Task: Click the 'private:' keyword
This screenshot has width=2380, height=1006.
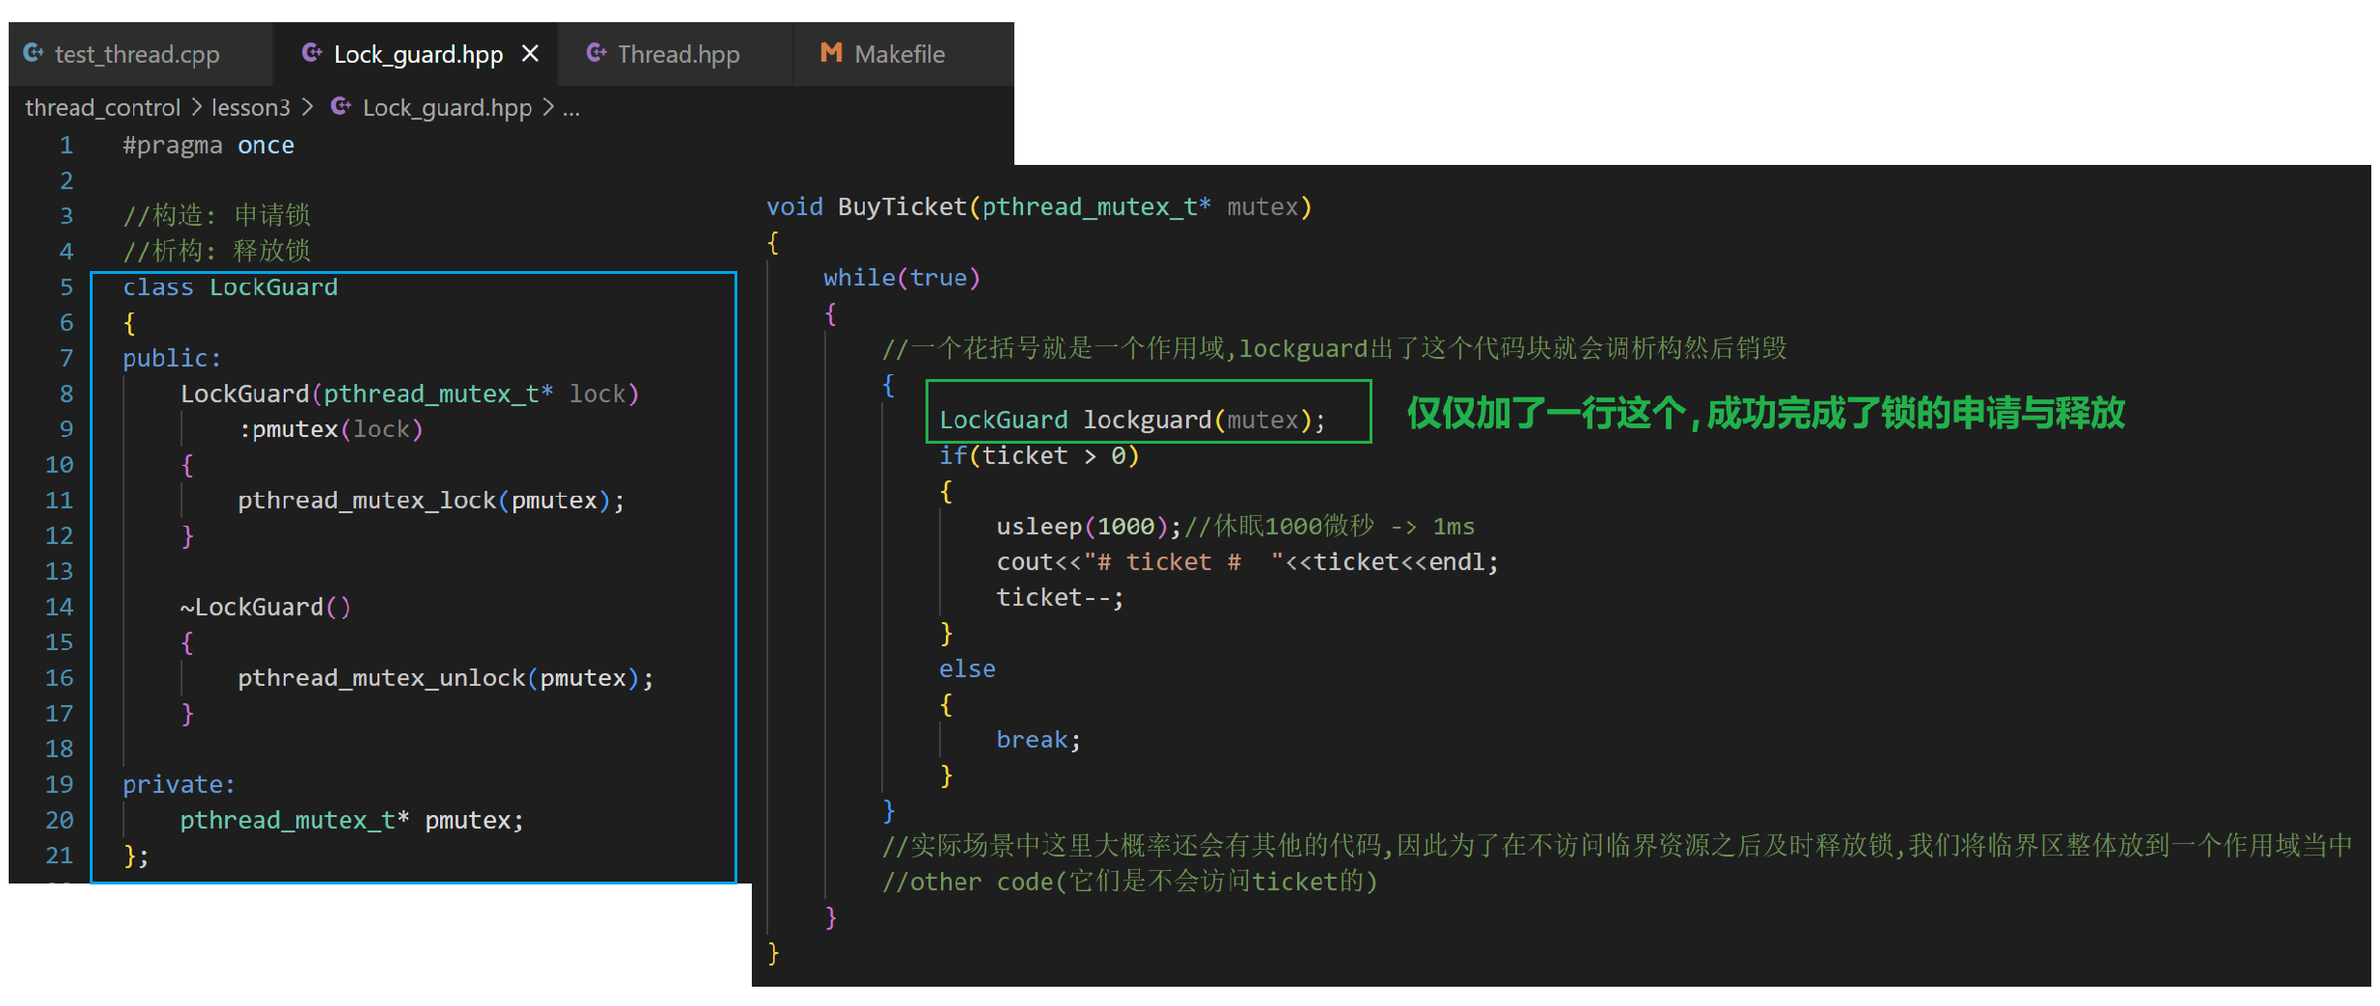Action: coord(179,784)
